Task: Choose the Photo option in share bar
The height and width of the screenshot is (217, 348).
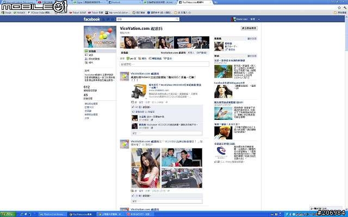Action: [142, 59]
